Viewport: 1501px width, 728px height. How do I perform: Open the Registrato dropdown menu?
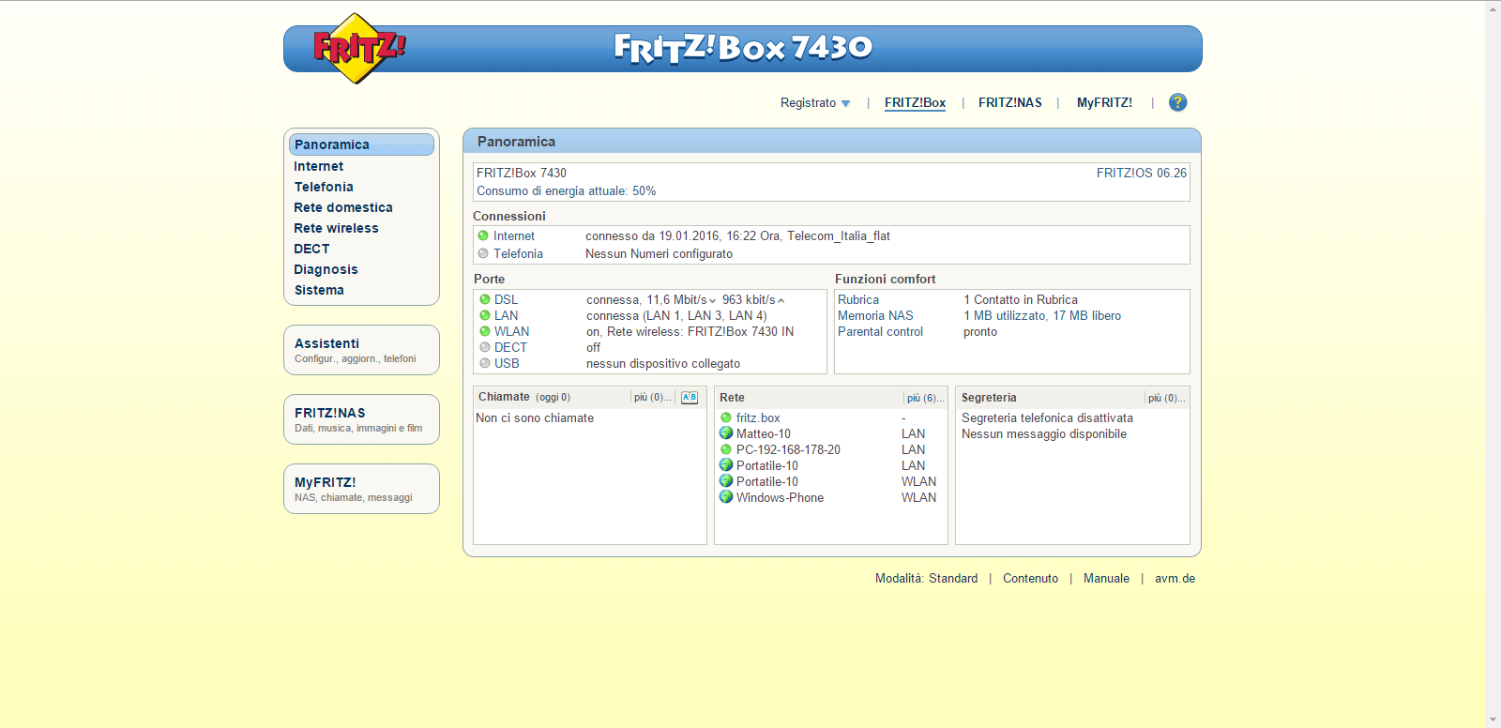(x=814, y=103)
